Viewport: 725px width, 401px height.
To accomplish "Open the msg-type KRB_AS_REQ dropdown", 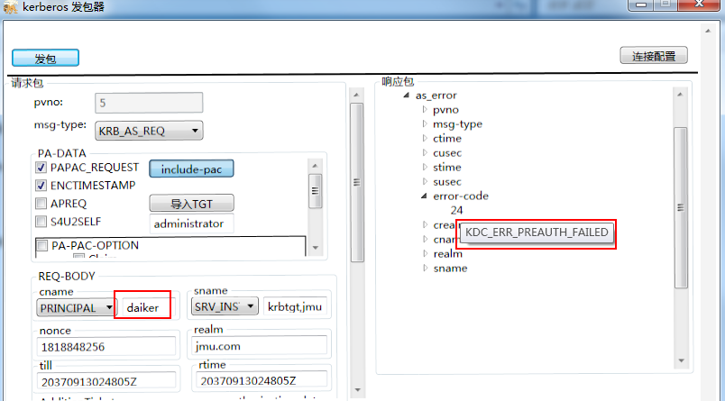I will [x=149, y=131].
